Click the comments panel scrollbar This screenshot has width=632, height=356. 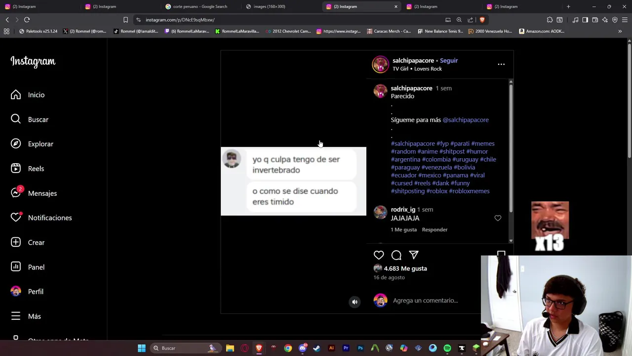[511, 148]
